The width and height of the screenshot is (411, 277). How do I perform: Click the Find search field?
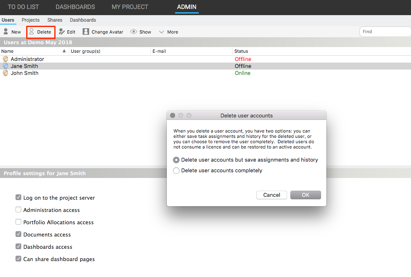[384, 32]
